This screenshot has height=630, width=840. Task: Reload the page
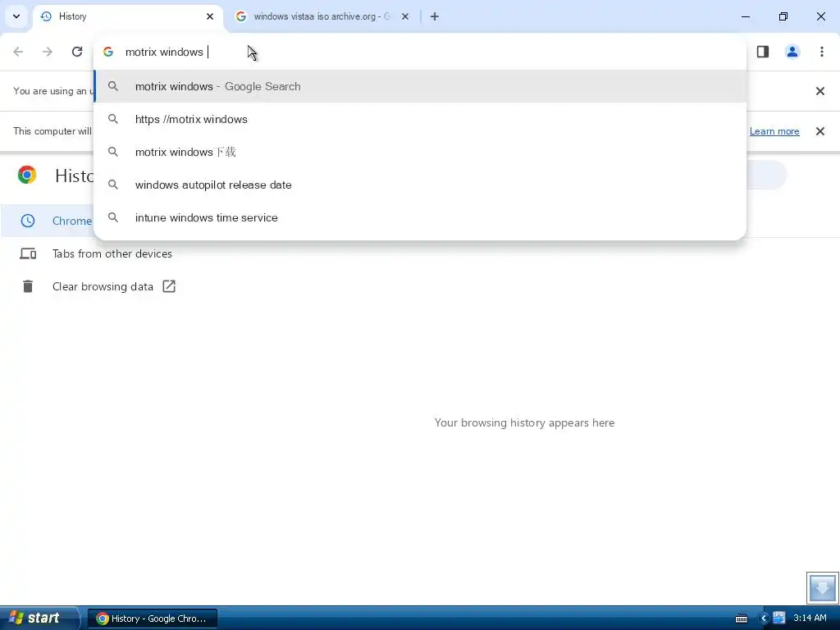coord(77,52)
